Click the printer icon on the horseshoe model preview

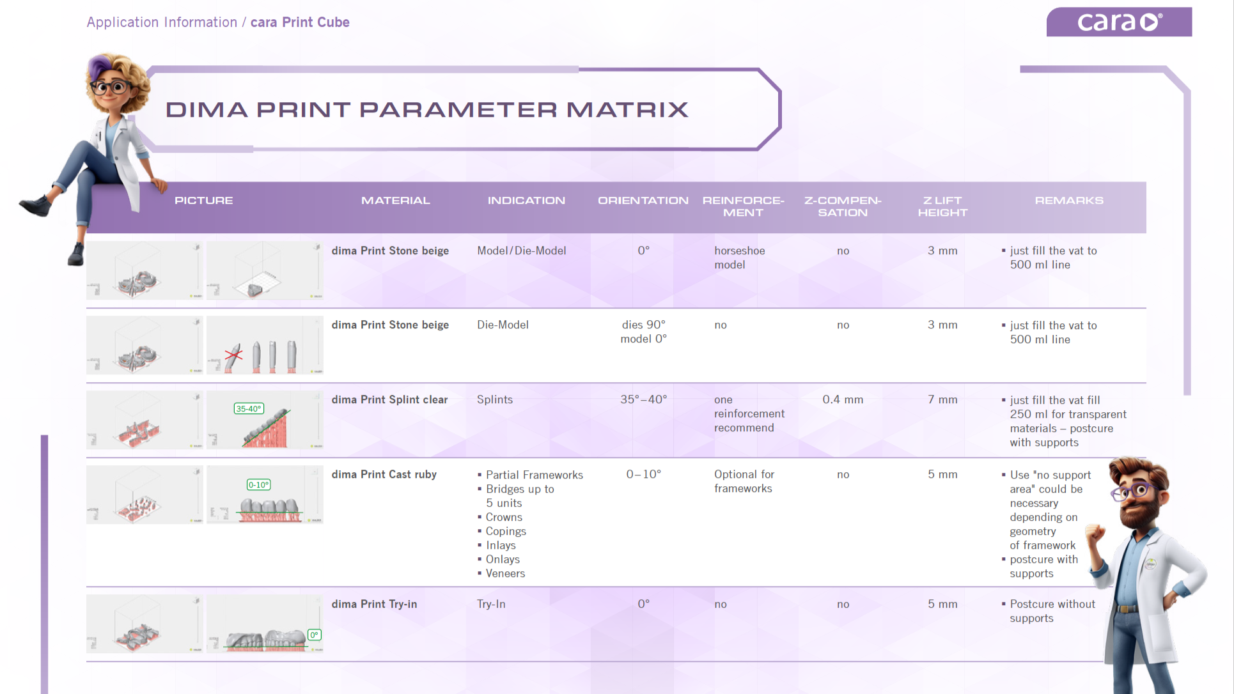point(316,247)
